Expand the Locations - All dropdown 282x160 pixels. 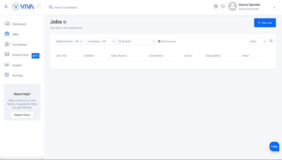point(101,42)
